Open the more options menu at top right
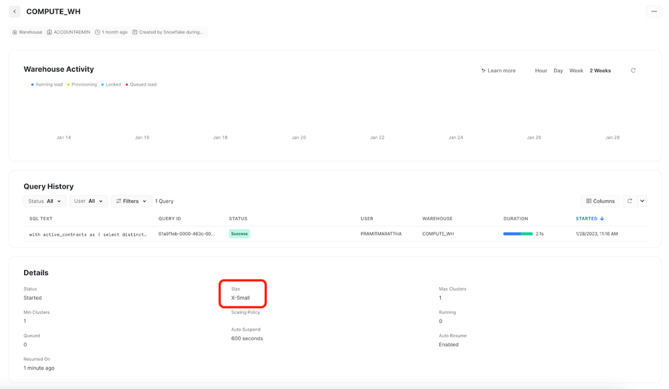This screenshot has width=669, height=389. [x=654, y=11]
